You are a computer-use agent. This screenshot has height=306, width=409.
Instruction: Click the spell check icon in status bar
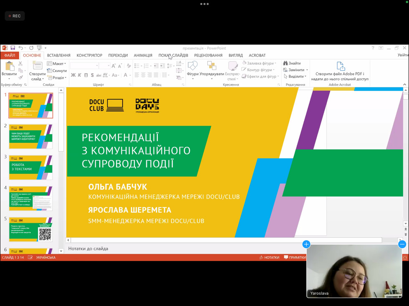click(30, 257)
